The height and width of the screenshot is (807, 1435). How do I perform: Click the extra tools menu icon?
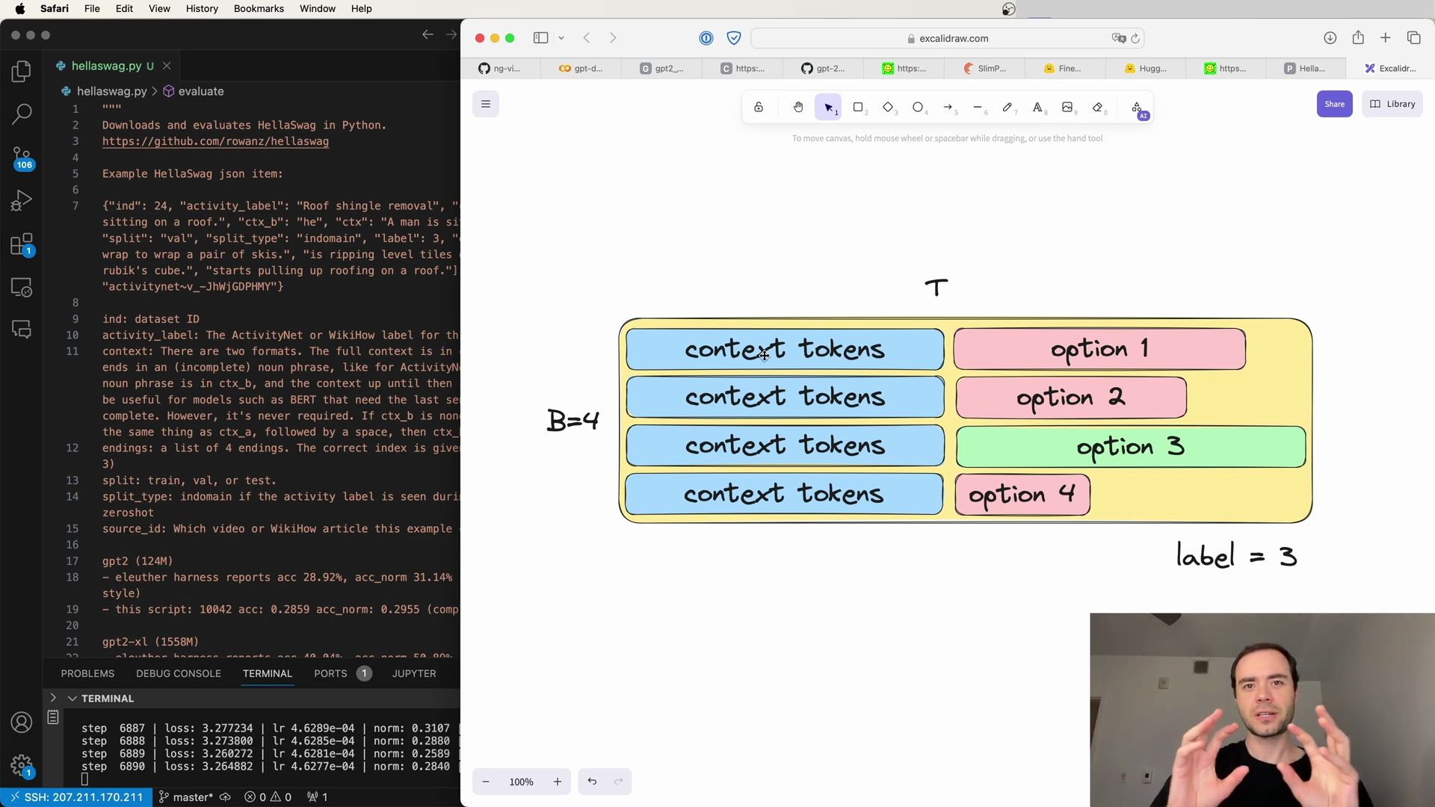[x=1136, y=106]
